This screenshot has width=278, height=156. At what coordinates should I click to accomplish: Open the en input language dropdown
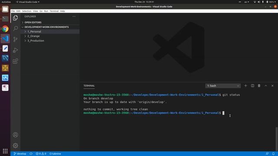click(247, 2)
